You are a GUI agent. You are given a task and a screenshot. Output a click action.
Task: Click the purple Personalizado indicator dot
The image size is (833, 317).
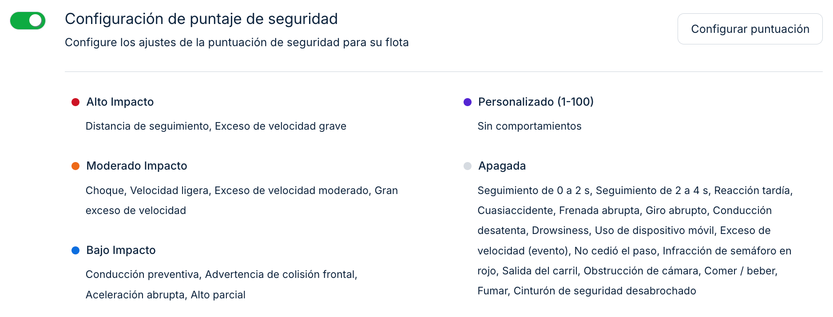467,102
